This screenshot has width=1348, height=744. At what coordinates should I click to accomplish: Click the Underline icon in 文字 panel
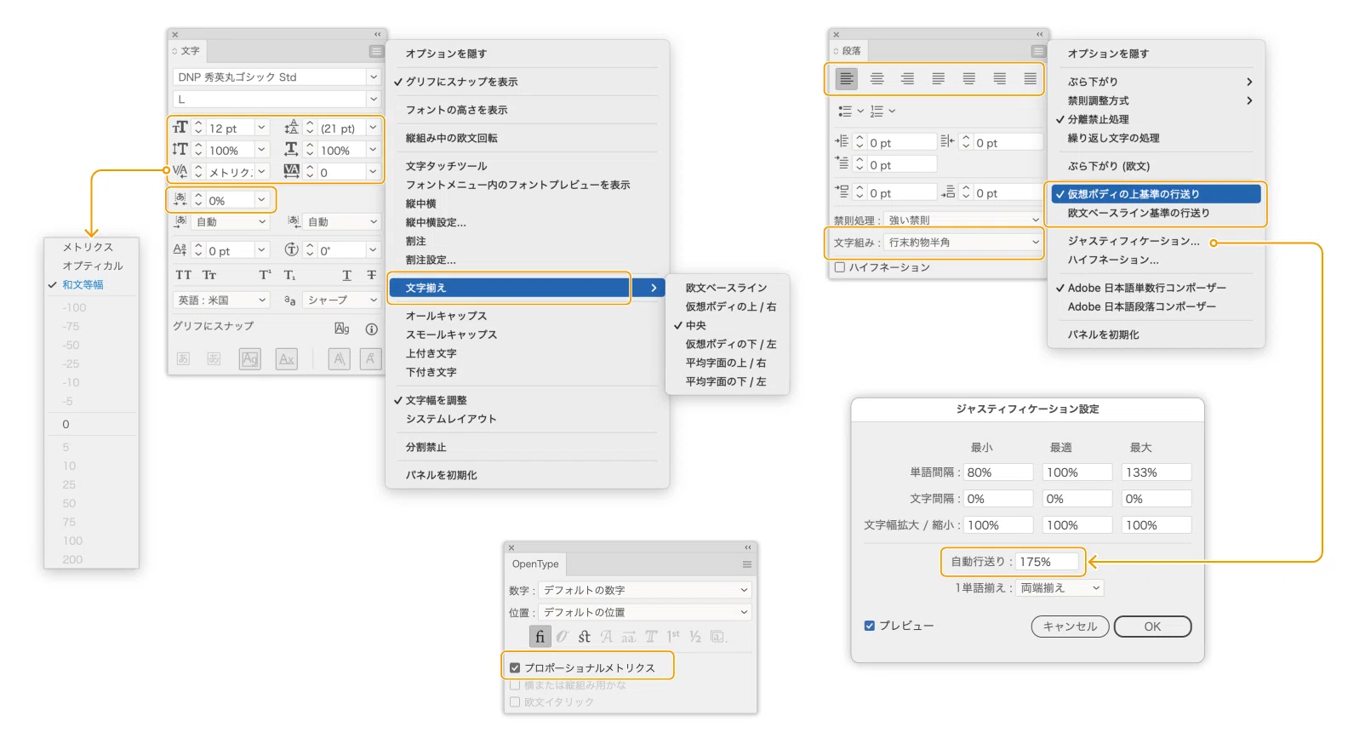point(346,275)
